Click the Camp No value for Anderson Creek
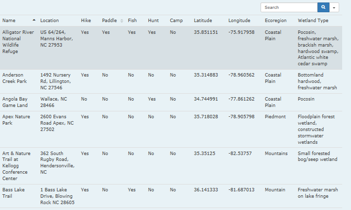The height and width of the screenshot is (210, 351). [173, 75]
